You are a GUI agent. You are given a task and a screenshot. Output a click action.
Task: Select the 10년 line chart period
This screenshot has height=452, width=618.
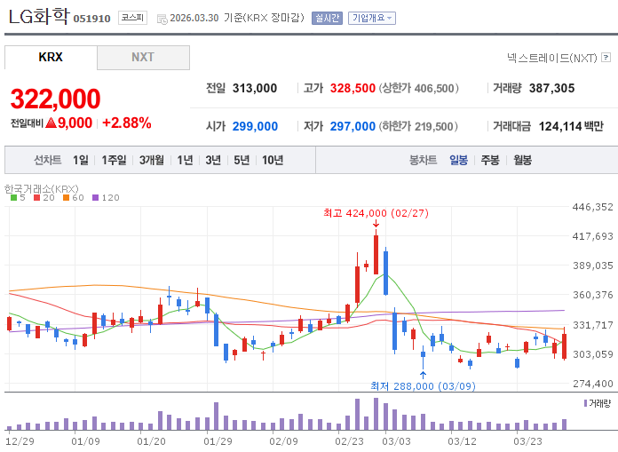(273, 160)
